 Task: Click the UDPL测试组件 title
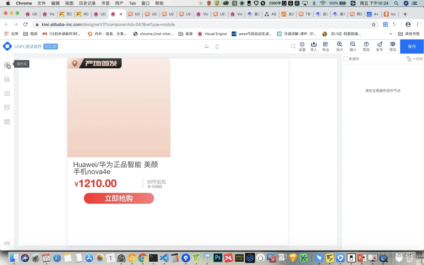click(28, 47)
